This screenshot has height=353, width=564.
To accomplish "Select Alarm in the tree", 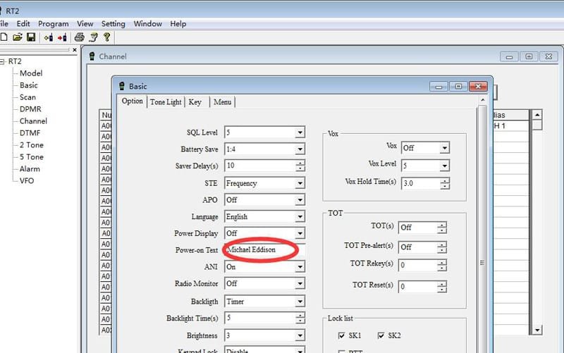I will point(30,169).
